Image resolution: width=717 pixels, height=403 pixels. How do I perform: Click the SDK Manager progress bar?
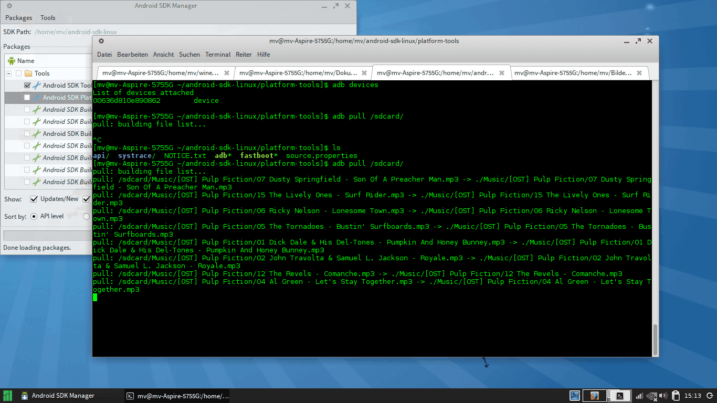(47, 235)
